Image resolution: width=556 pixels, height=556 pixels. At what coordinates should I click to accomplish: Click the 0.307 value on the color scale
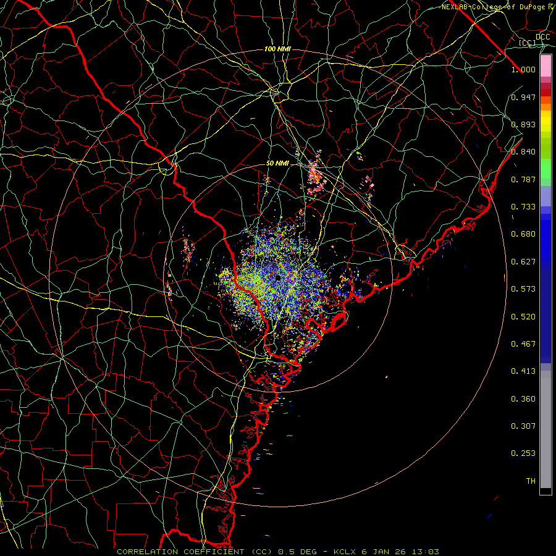tap(523, 426)
